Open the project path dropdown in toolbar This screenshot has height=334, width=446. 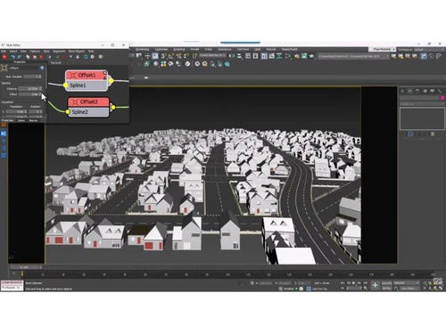[354, 56]
